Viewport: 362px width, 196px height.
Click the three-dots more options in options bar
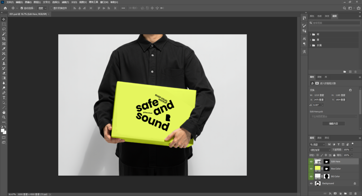click(x=123, y=8)
